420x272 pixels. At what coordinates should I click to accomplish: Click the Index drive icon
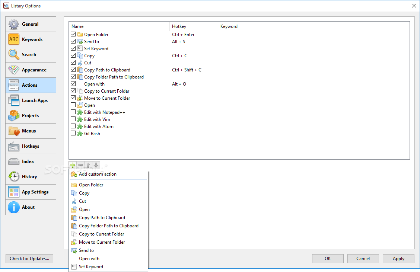tap(14, 161)
